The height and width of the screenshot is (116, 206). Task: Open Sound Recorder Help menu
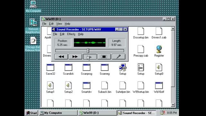click(81, 34)
